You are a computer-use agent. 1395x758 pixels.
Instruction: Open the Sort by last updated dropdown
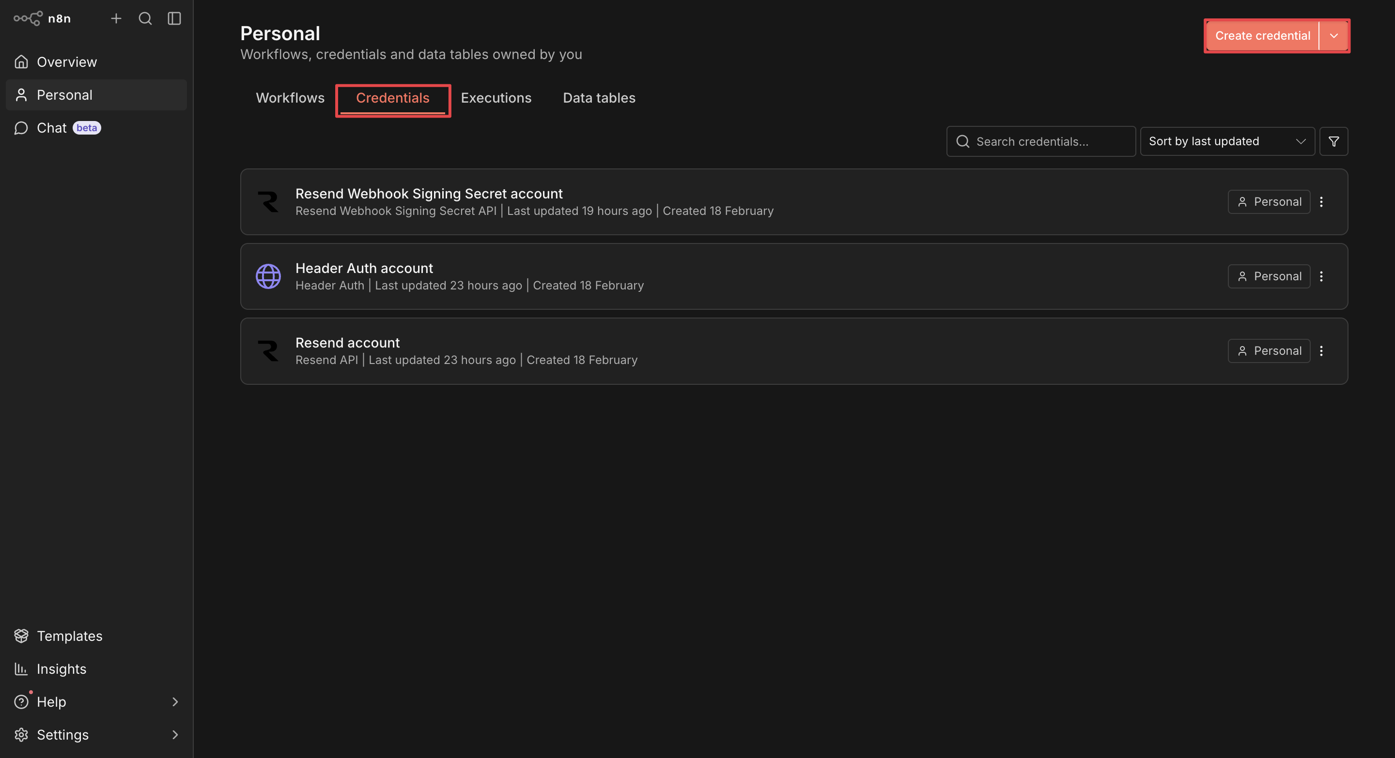click(x=1227, y=141)
